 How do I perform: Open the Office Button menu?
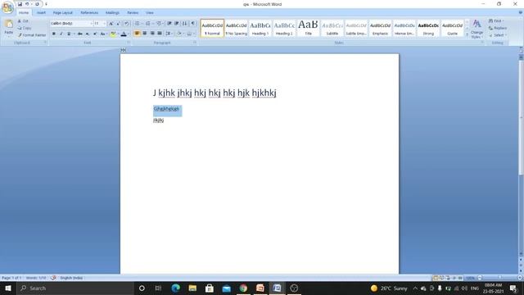(x=7, y=7)
